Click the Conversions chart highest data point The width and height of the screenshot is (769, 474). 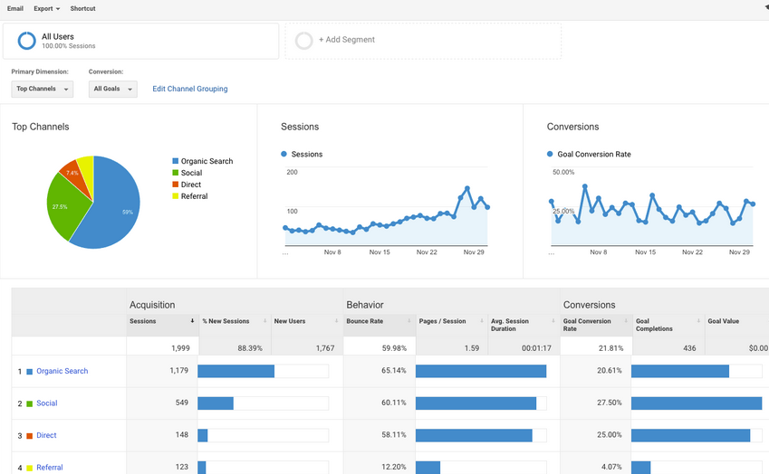584,186
